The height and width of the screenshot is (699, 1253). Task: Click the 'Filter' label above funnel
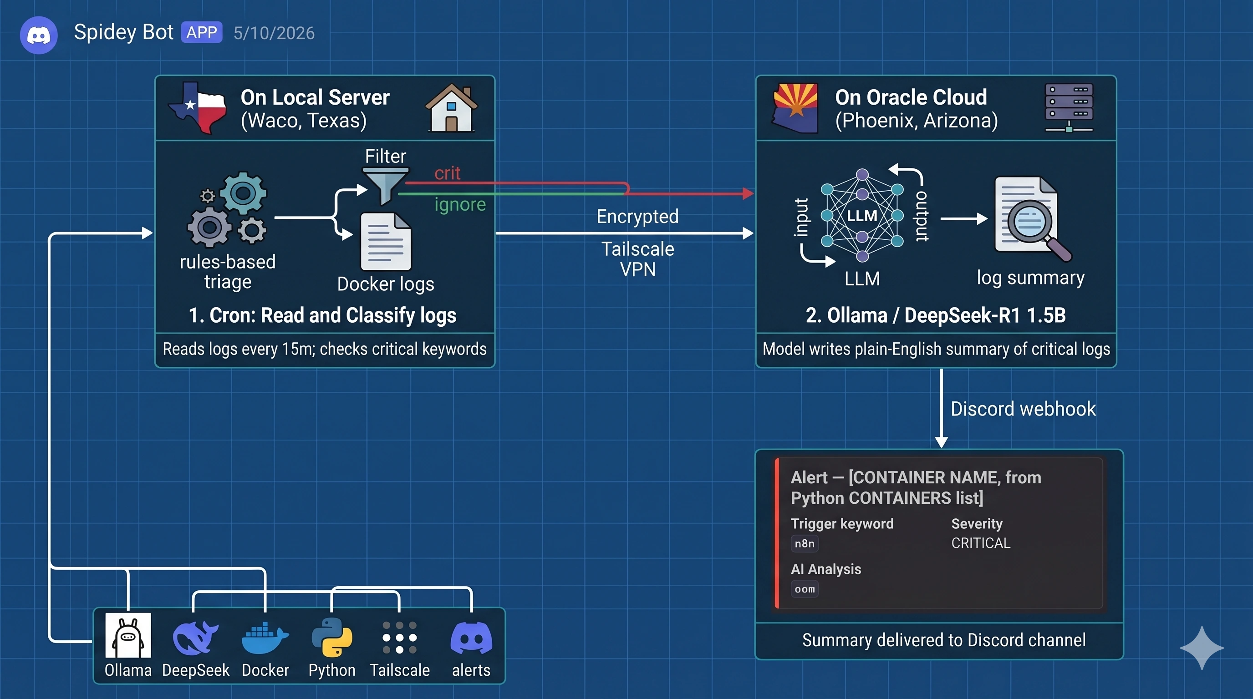tap(385, 156)
